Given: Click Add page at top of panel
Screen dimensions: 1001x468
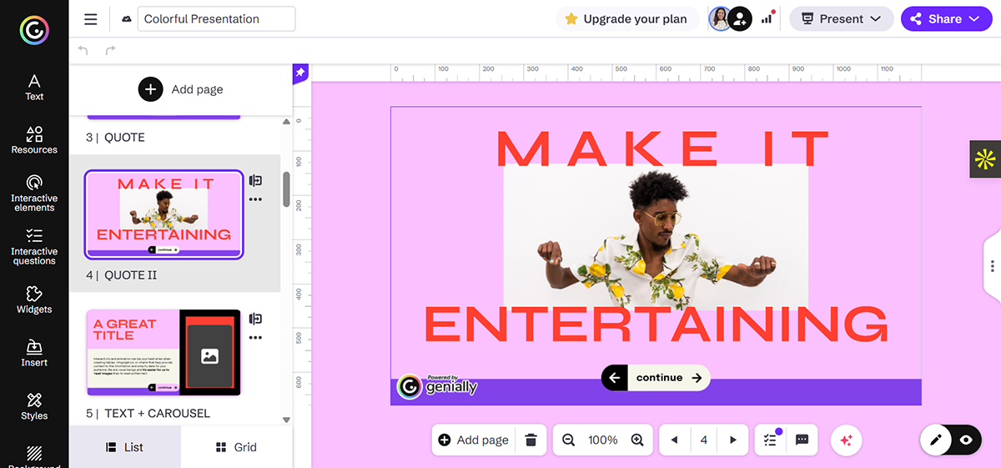Looking at the screenshot, I should coord(181,89).
